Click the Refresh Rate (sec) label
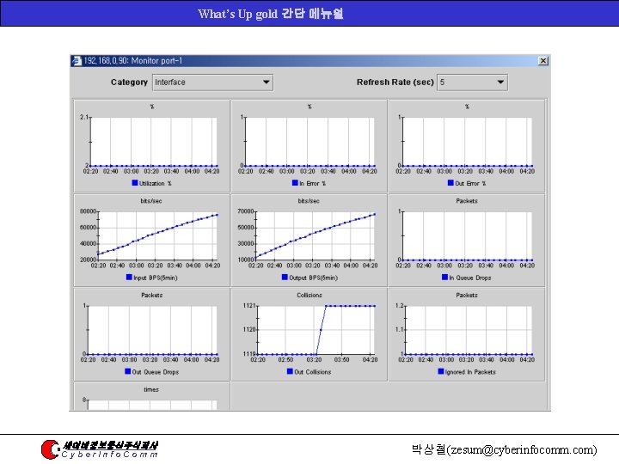 click(395, 82)
